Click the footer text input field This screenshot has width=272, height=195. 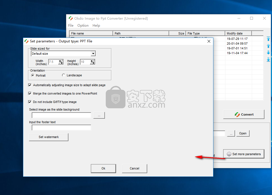[x=61, y=128]
